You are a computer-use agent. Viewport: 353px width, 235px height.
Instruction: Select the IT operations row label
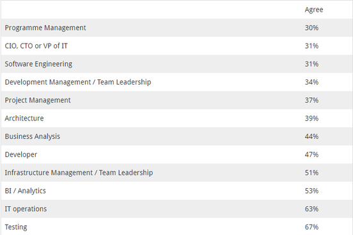pos(26,209)
